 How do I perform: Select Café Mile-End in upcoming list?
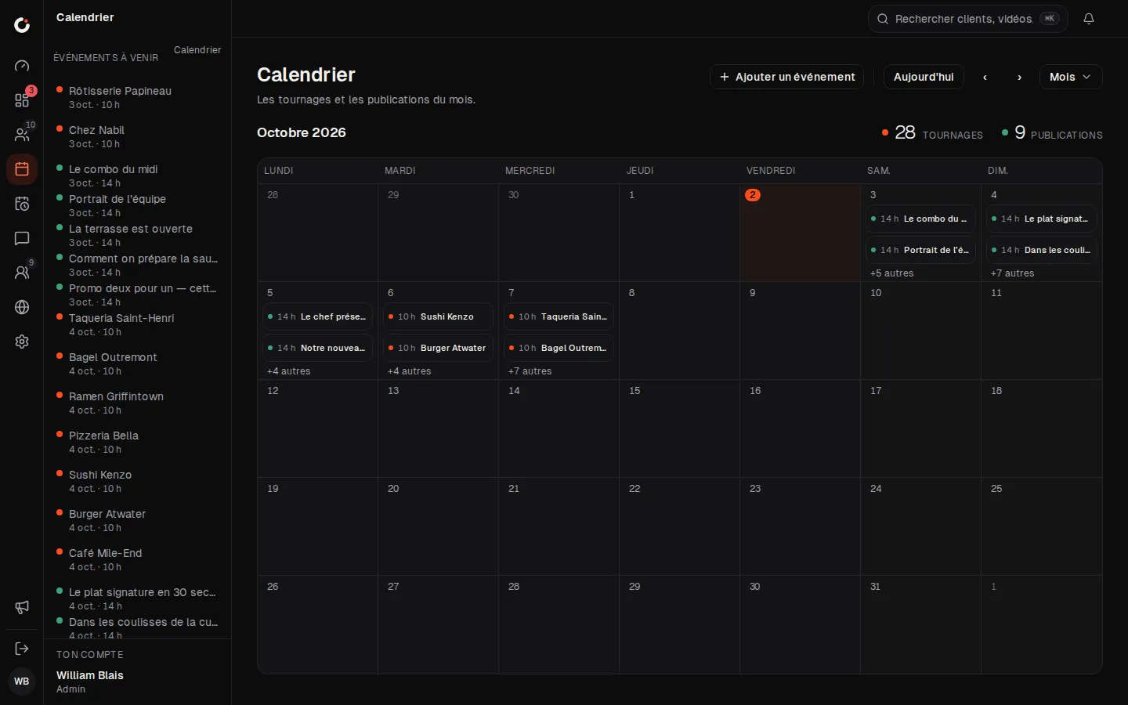point(138,559)
